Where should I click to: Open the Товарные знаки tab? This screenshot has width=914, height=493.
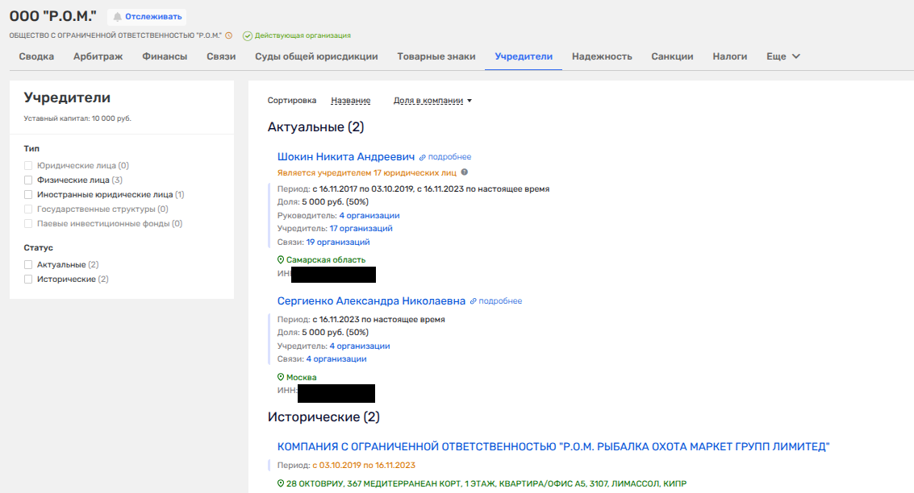point(436,56)
